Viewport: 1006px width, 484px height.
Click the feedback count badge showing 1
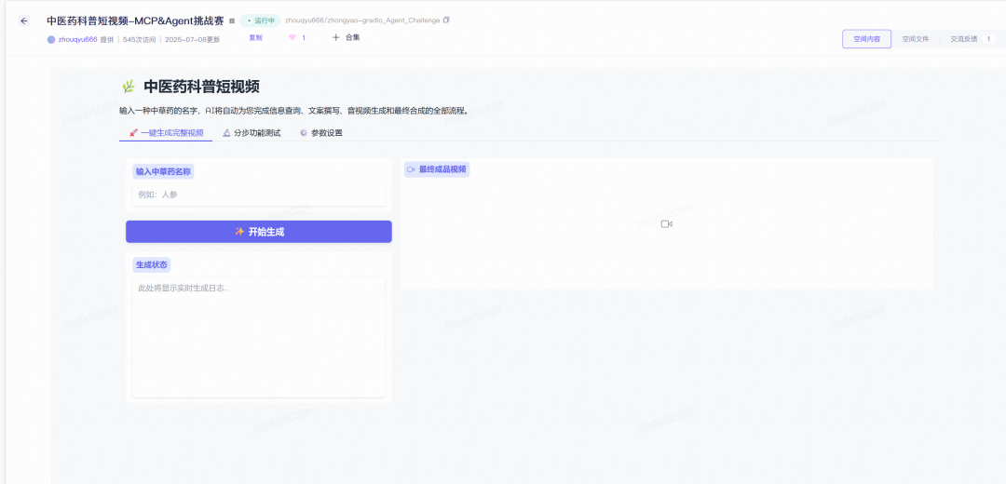point(988,39)
